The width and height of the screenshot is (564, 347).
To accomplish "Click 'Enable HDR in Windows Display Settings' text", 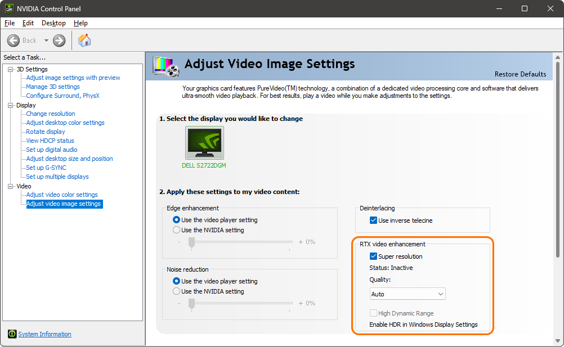I will click(x=423, y=325).
